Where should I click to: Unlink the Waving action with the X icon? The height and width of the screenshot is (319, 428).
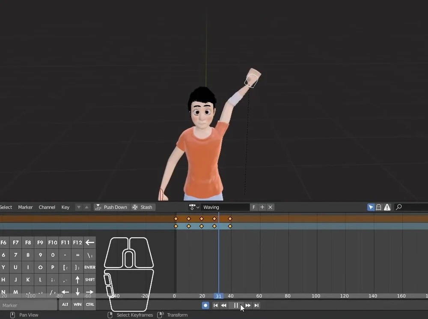click(x=270, y=207)
